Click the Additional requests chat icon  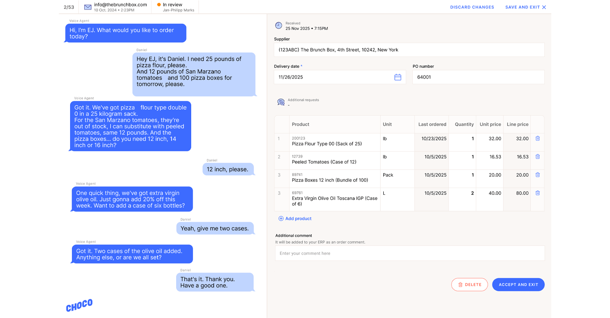tap(281, 102)
